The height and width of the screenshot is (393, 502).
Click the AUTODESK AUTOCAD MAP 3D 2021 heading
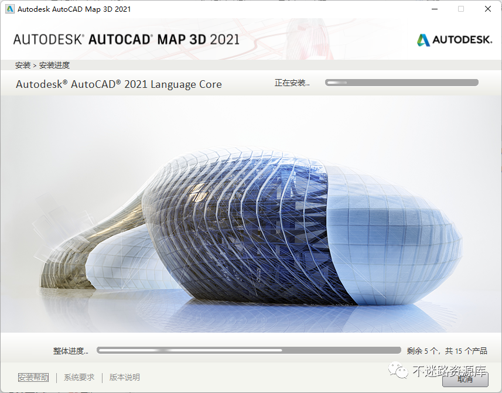click(x=126, y=39)
